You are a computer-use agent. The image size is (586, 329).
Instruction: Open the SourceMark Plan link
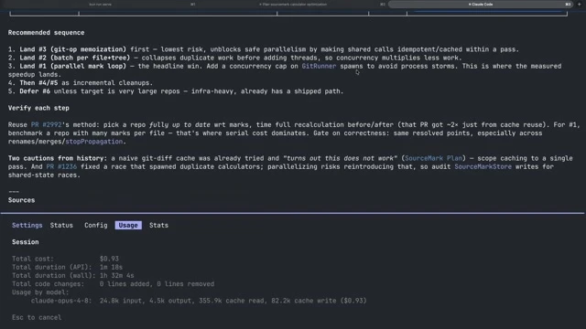pyautogui.click(x=433, y=158)
